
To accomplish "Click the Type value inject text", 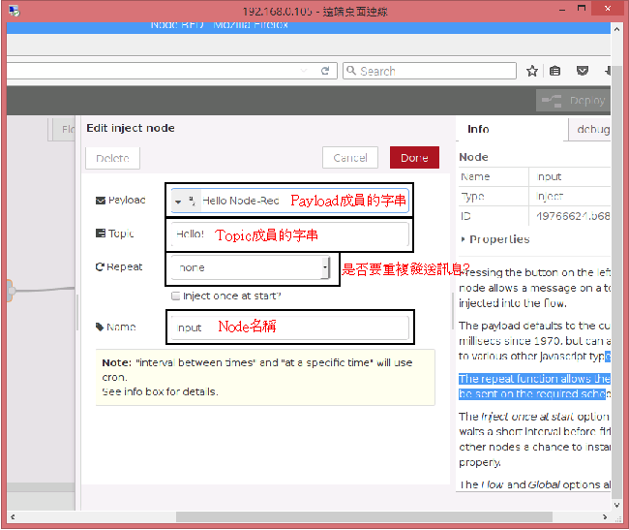I will point(550,197).
